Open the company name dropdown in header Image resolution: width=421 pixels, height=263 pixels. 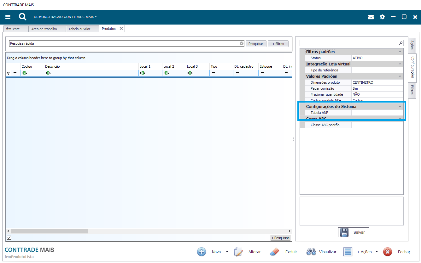pos(65,17)
